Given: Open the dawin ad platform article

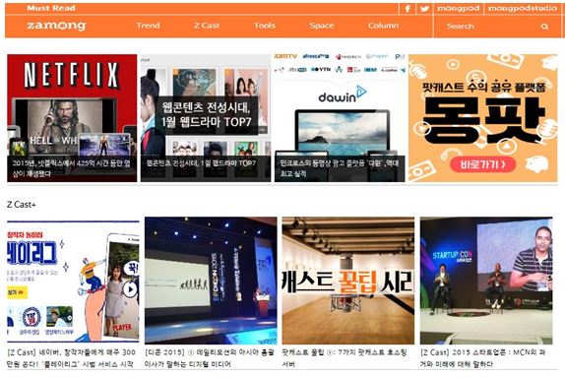Looking at the screenshot, I should coord(340,118).
